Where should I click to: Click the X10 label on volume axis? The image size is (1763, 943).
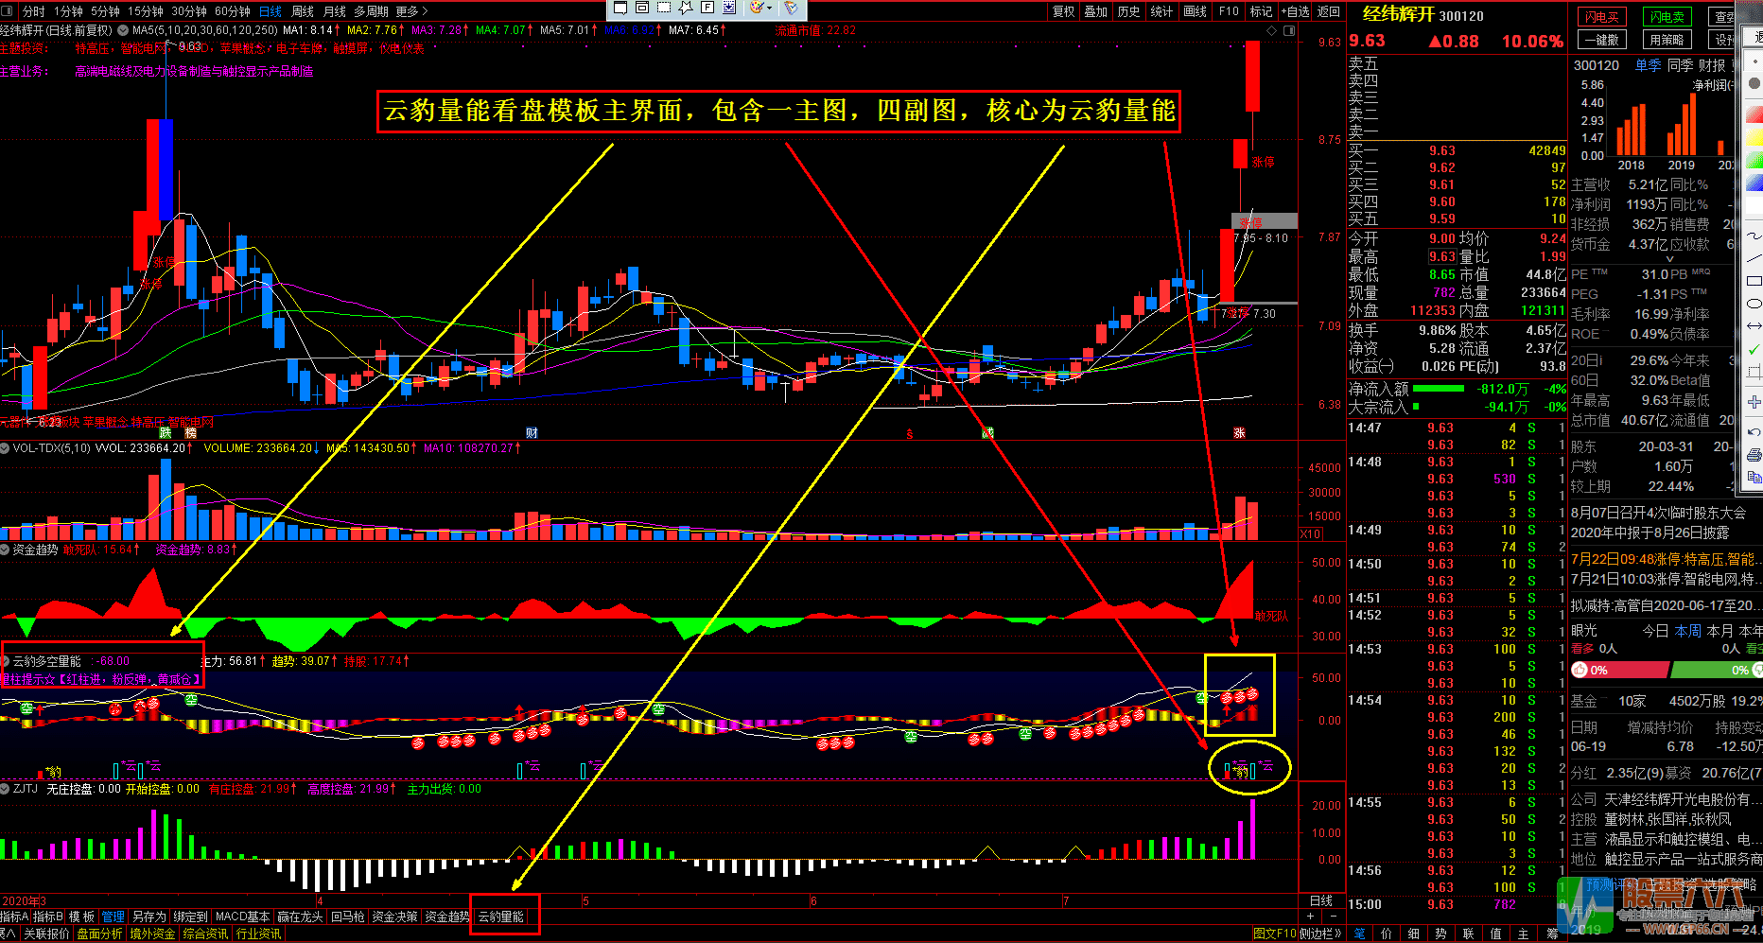click(1311, 534)
